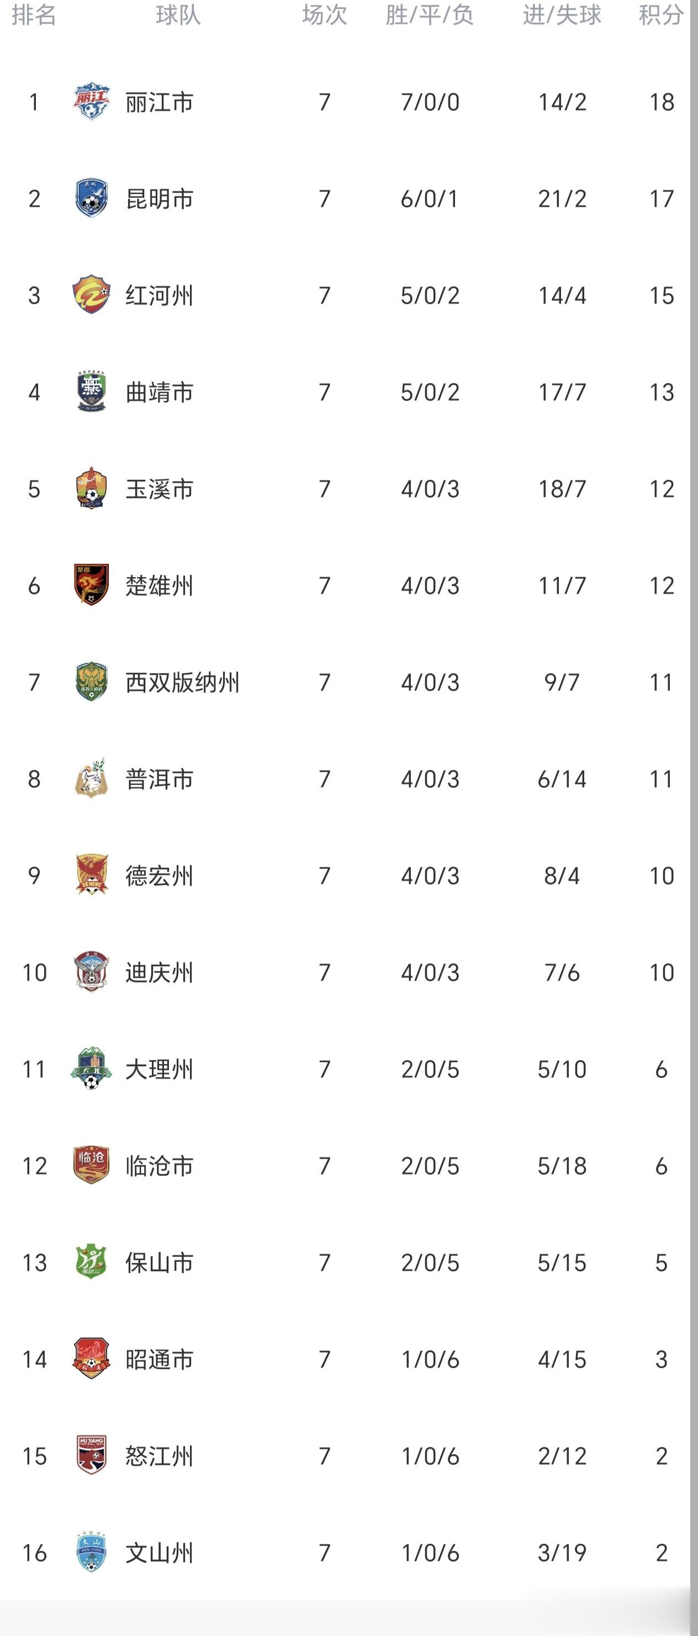
Task: Click the 德宏州 team crest
Action: pos(91,875)
